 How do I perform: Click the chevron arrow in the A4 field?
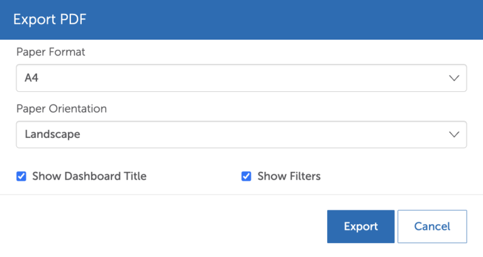[x=454, y=78]
